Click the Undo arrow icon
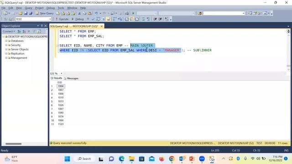Image resolution: width=292 pixels, height=164 pixels. [96, 13]
